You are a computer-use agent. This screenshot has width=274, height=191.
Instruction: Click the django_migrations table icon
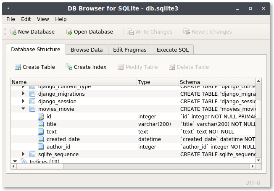point(32,94)
